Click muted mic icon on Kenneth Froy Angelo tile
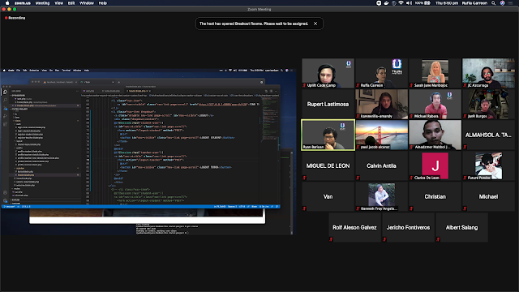519x292 pixels. coord(358,208)
